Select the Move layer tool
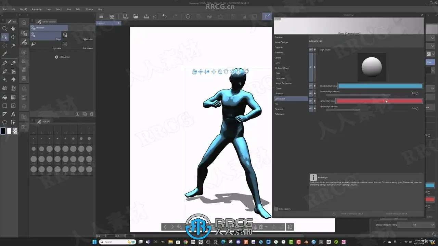438x246 pixels. point(13,37)
